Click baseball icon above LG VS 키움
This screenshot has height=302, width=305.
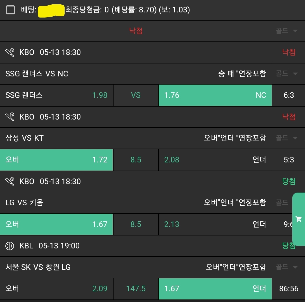pos(10,181)
